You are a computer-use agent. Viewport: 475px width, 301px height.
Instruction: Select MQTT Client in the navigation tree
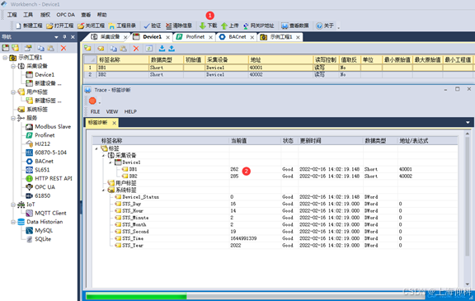[46, 213]
